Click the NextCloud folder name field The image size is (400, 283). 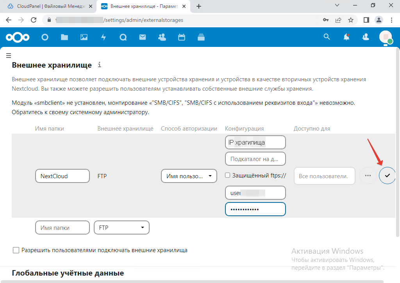click(62, 176)
